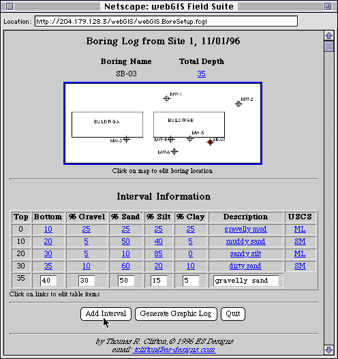Image resolution: width=338 pixels, height=359 pixels.
Task: Click the SB-03 boring name text
Action: click(x=126, y=74)
